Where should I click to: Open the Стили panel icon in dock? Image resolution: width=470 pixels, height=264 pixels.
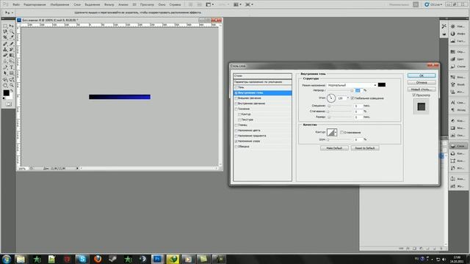(x=458, y=67)
